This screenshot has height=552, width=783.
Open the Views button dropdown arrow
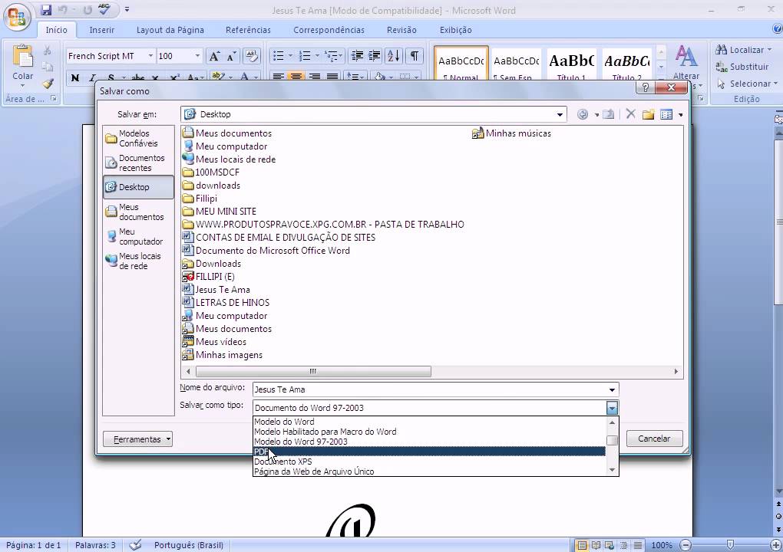(x=680, y=115)
